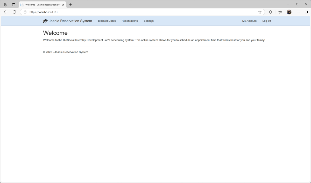Open My Account page
Viewport: 311px width, 183px height.
[x=249, y=21]
